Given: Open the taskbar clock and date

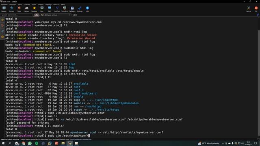Looking at the screenshot, I should pyautogui.click(x=249, y=143).
